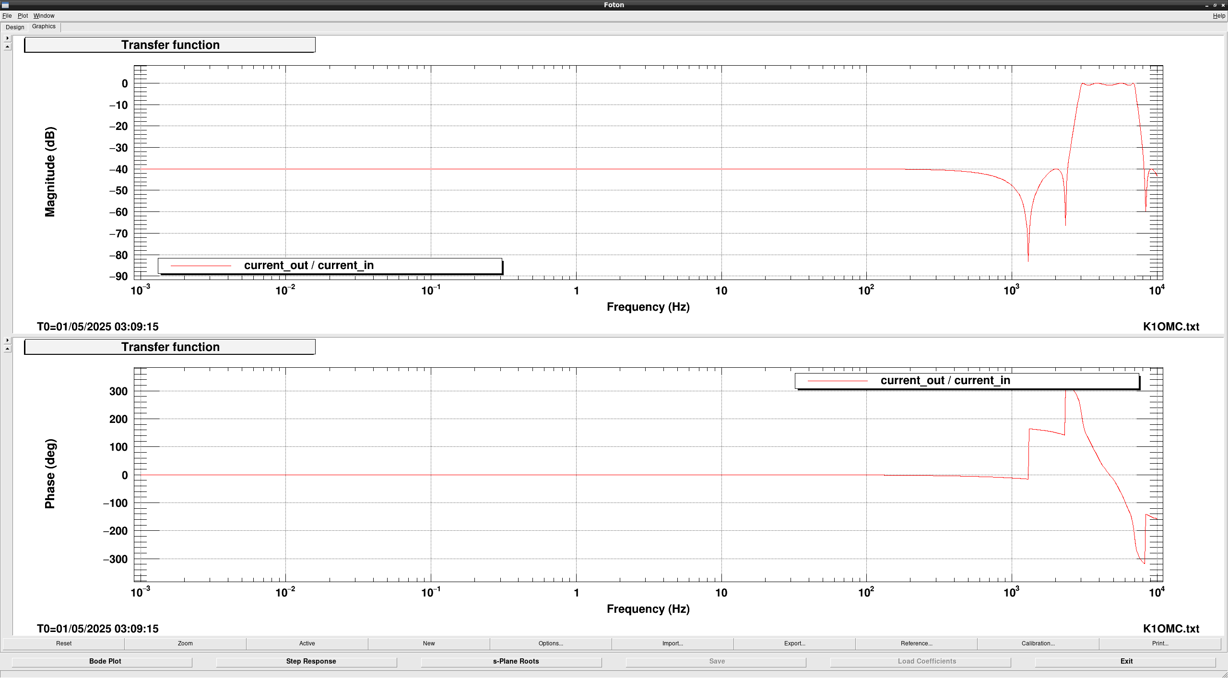
Task: Click the up-arrow button beside the phase plot
Action: point(7,349)
